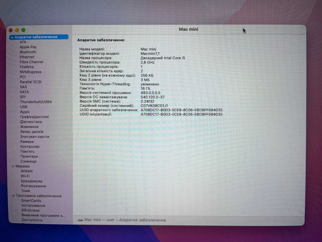
Task: Select Wi-Fi under Мережа
Action: (25, 176)
